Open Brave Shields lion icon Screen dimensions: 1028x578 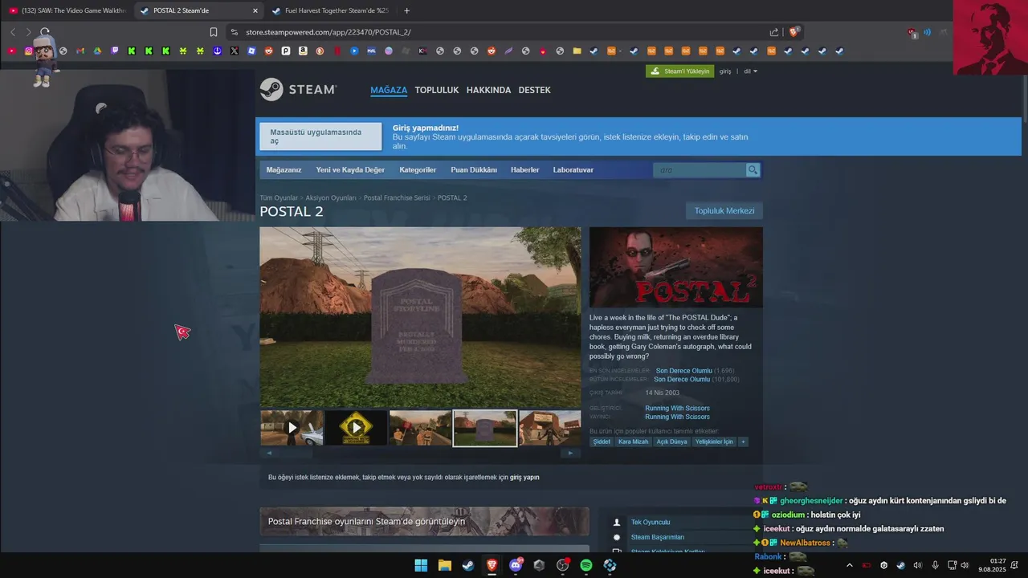coord(794,32)
